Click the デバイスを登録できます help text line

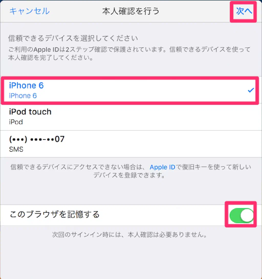[x=129, y=175]
